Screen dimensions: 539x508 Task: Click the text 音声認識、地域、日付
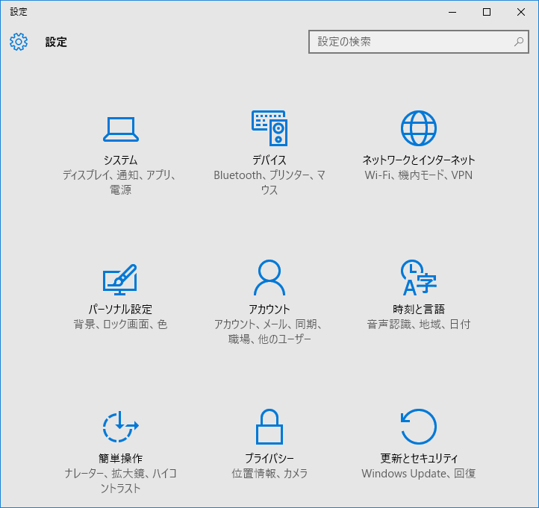pyautogui.click(x=418, y=324)
